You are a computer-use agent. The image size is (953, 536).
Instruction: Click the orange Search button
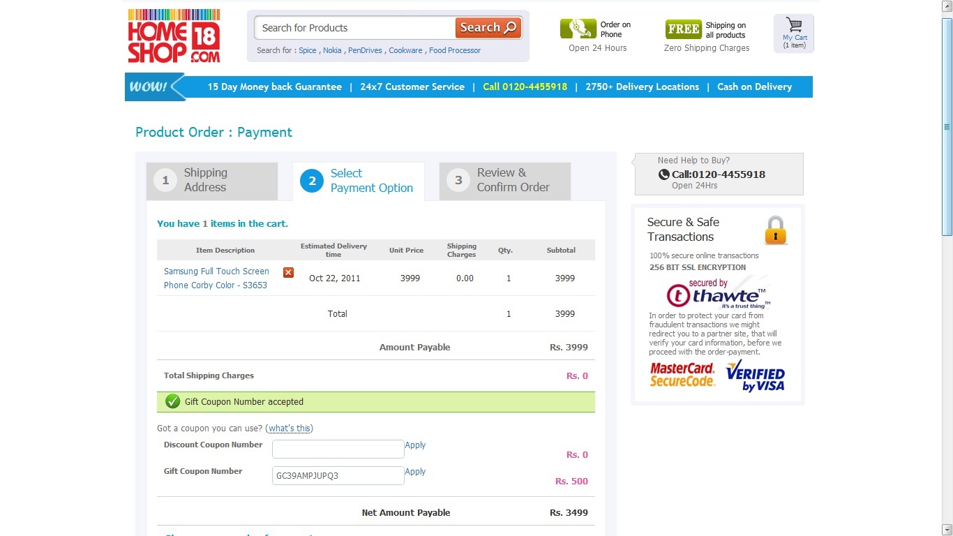(x=488, y=28)
